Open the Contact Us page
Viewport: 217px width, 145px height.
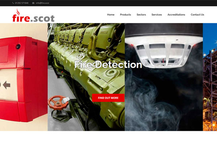click(x=197, y=14)
